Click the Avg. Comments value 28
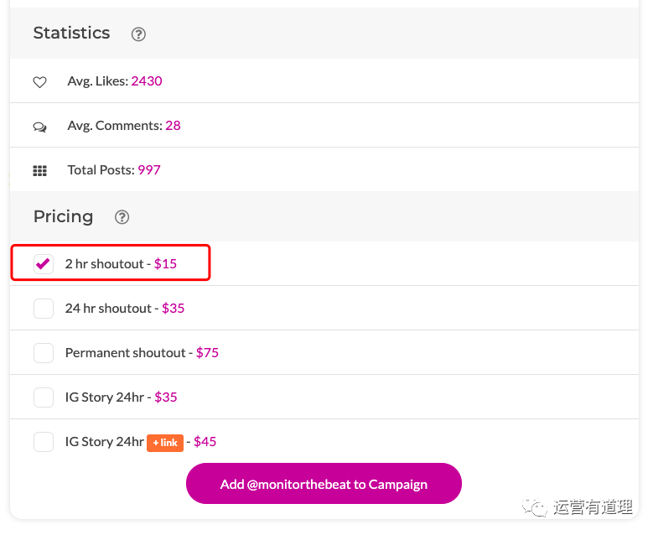 (173, 126)
